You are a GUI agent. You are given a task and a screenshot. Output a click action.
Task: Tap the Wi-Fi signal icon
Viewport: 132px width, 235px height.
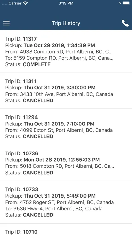[26, 3]
